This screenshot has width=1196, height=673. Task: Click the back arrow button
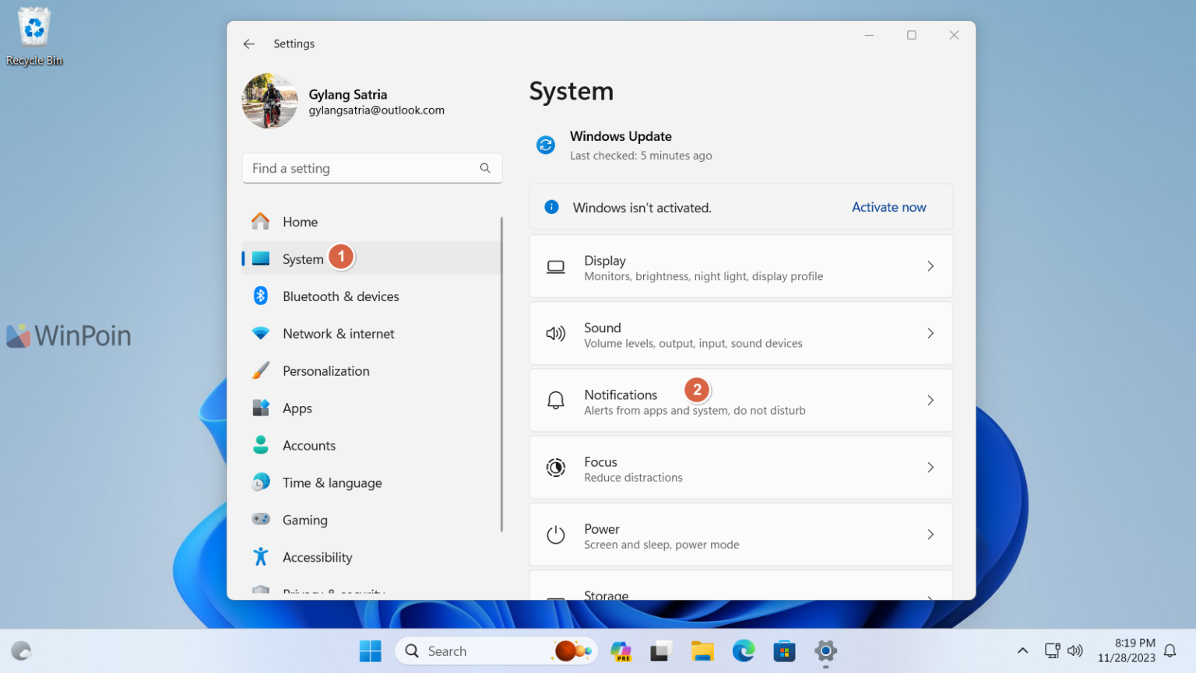click(x=248, y=44)
